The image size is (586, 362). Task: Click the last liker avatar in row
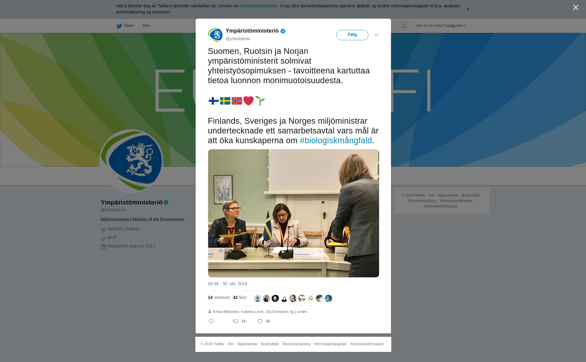click(x=328, y=298)
